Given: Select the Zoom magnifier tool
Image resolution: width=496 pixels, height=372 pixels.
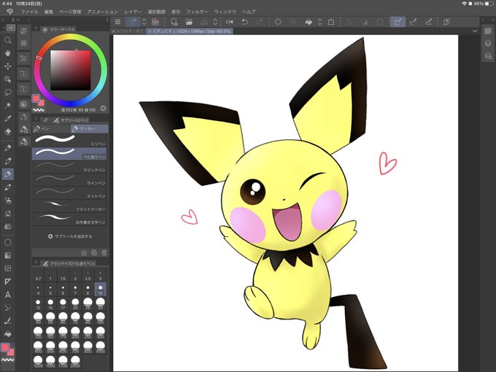Looking at the screenshot, I should [x=7, y=40].
